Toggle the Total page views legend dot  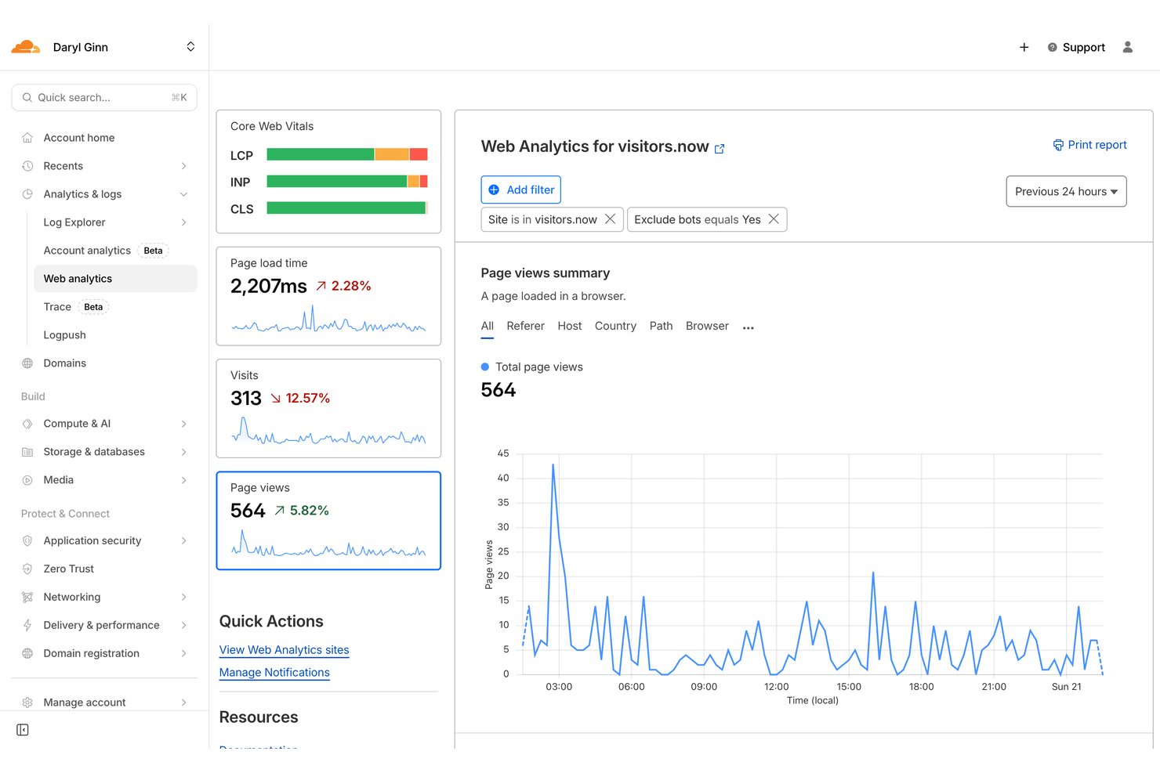point(485,367)
